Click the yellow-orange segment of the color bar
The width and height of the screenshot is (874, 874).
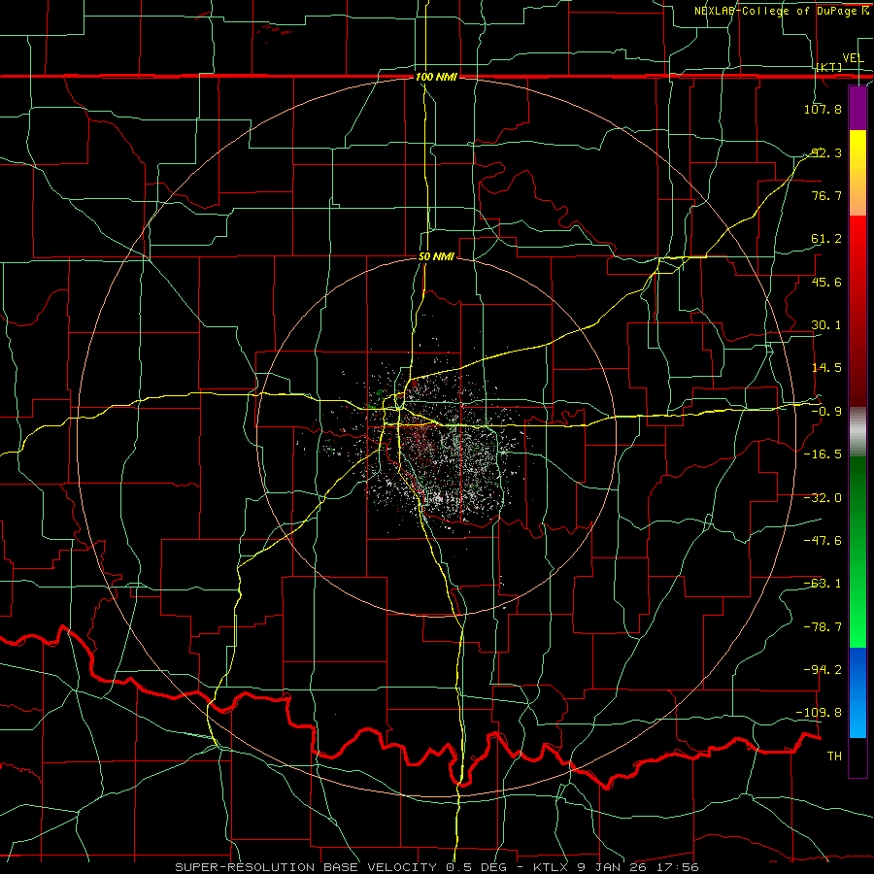[x=857, y=173]
